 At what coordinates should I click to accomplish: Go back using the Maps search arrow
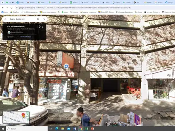click(x=5, y=19)
